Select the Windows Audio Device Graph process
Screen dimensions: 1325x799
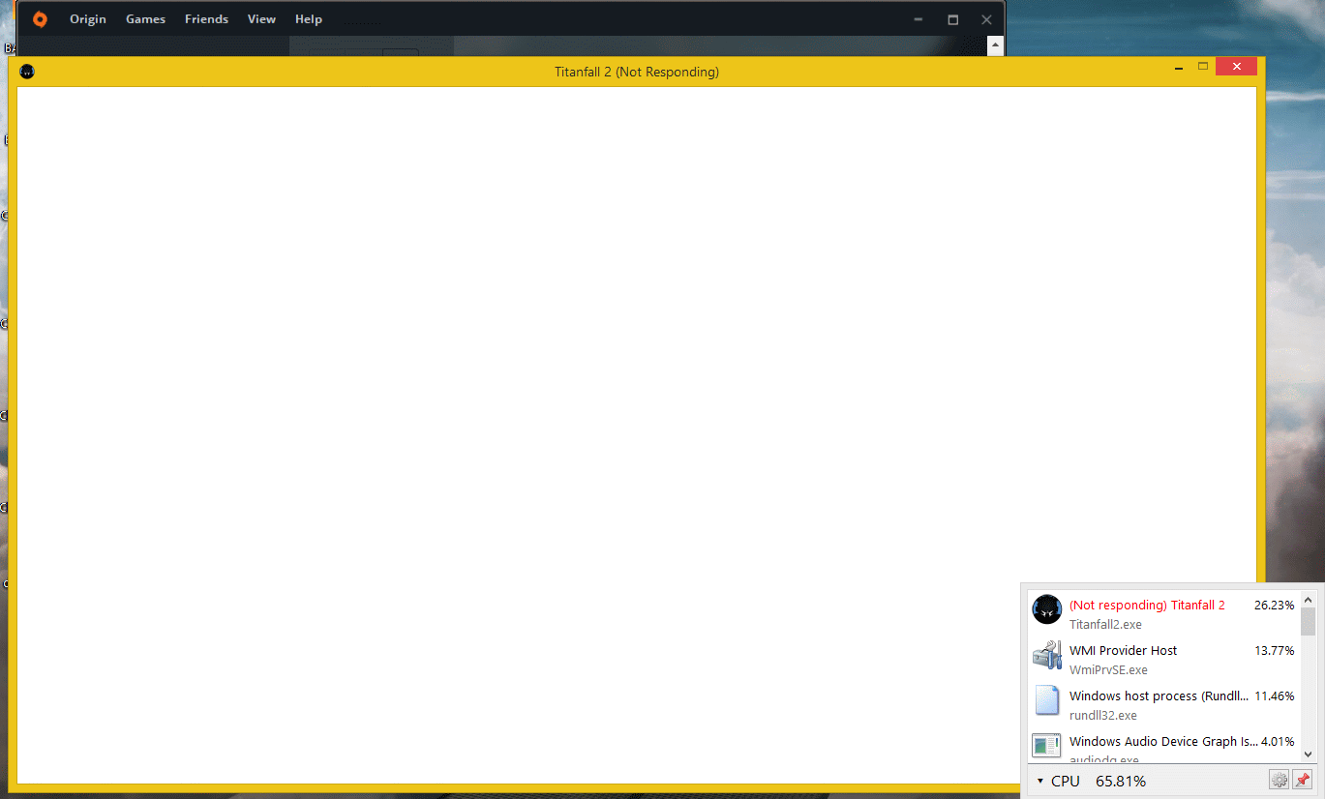tap(1163, 742)
